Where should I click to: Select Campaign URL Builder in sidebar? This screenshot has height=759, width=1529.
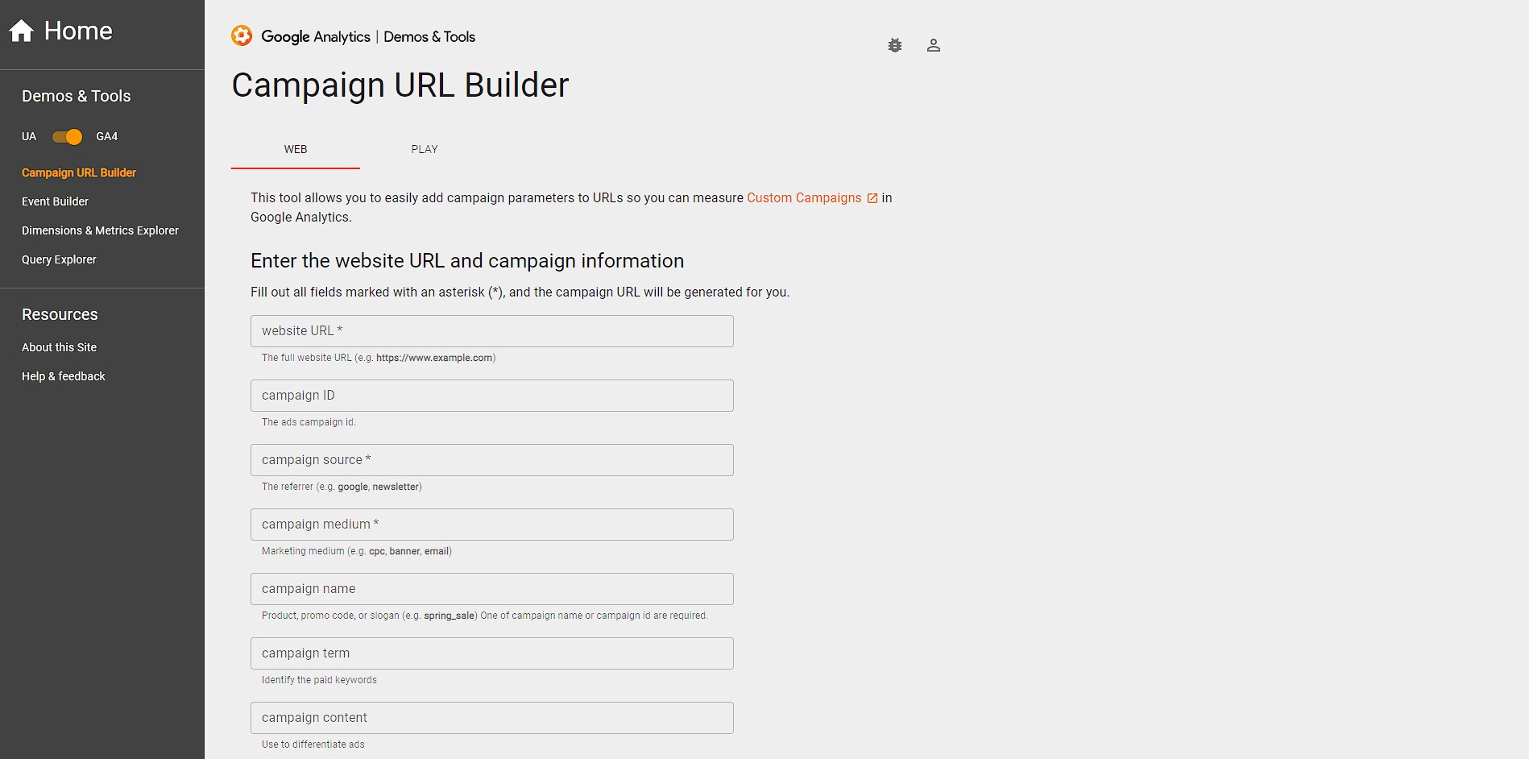coord(79,172)
